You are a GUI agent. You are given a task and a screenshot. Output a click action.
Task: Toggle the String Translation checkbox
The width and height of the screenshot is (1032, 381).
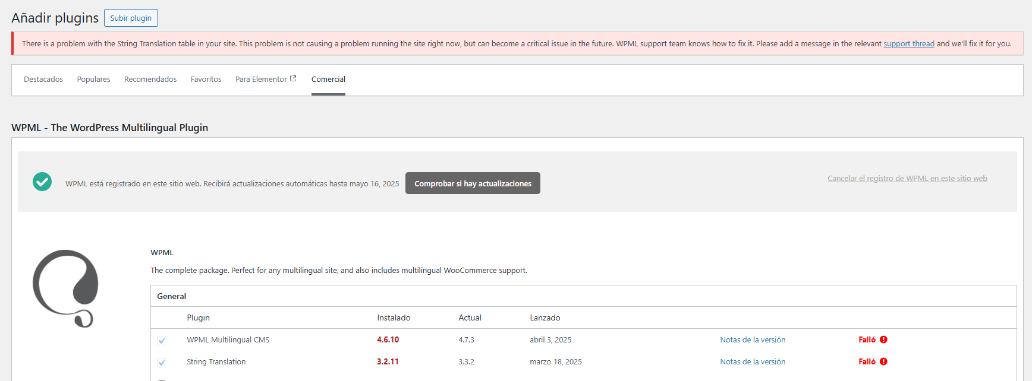pos(162,363)
